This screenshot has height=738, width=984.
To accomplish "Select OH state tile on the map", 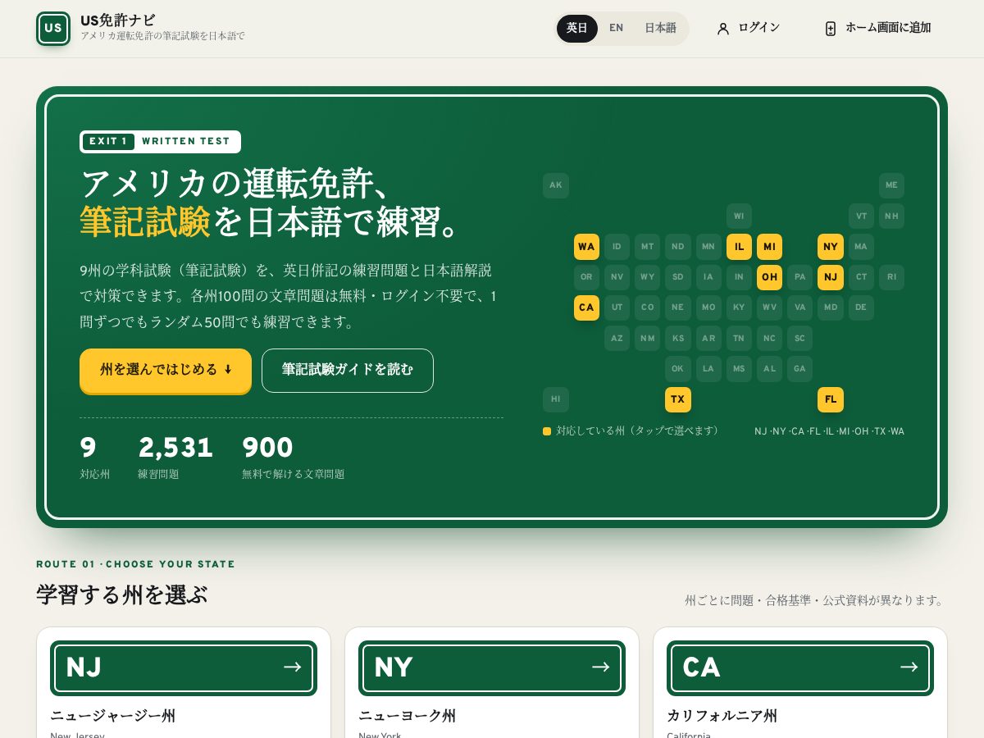I will [x=769, y=277].
